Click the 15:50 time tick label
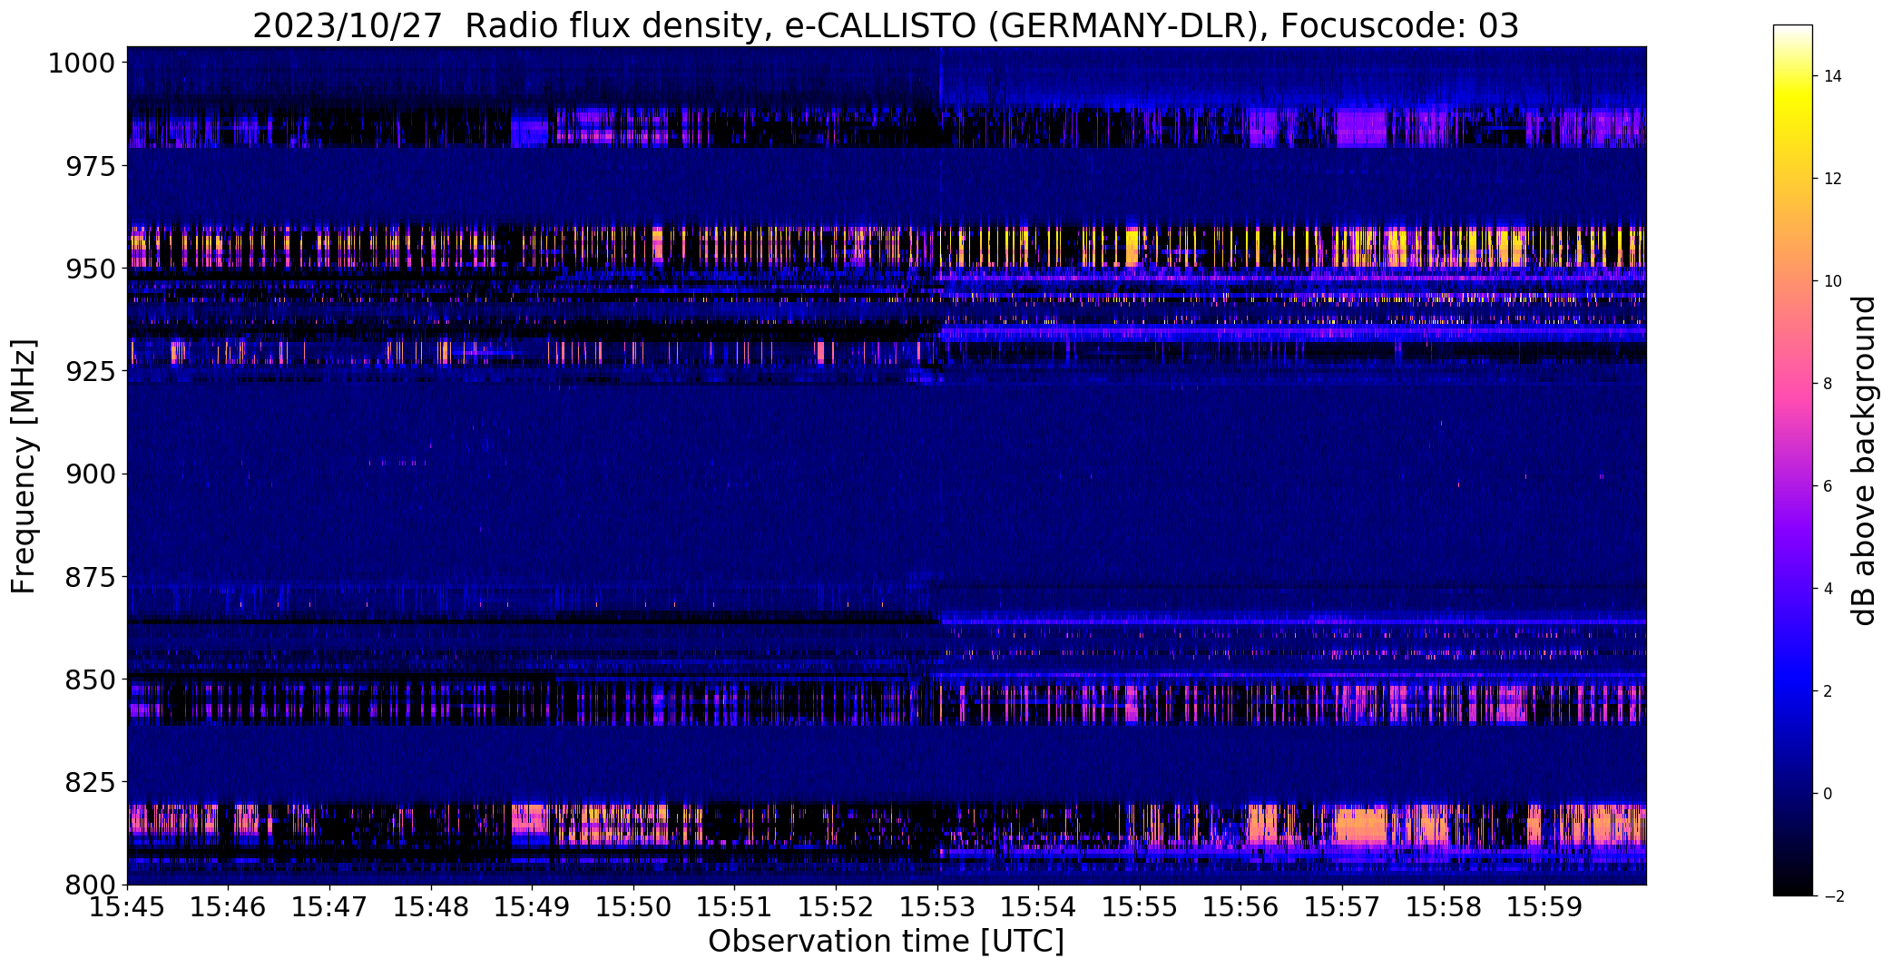 pos(633,906)
